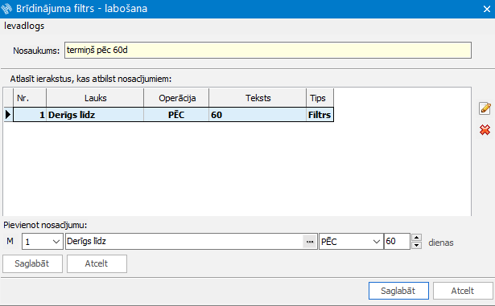Cancel condition editing with lower-left Atcelt
Screen dimensions: 495x306
pyautogui.click(x=97, y=263)
